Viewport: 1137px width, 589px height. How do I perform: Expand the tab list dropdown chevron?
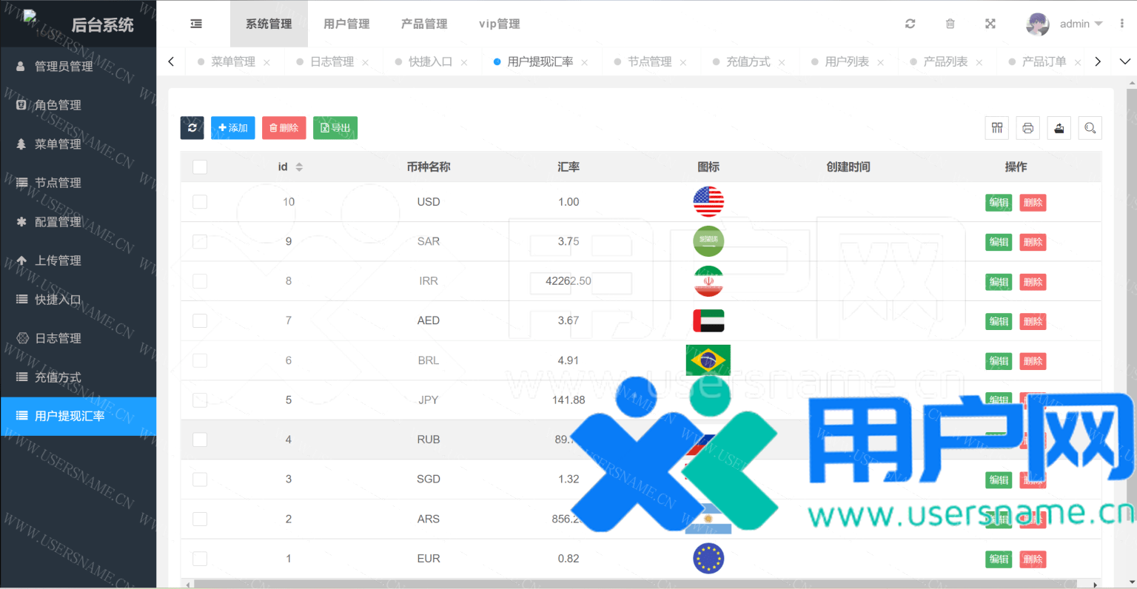click(x=1124, y=61)
